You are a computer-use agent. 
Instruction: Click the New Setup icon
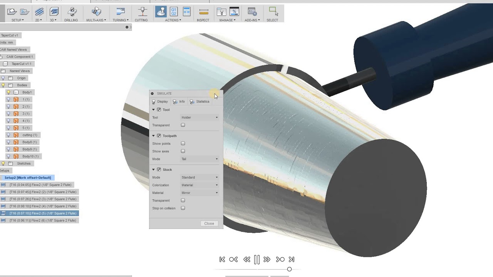[12, 12]
